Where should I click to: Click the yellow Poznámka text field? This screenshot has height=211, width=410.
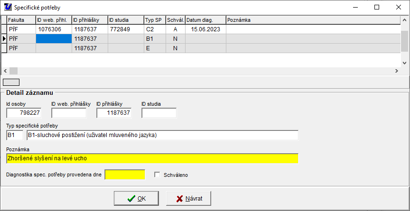pos(152,158)
